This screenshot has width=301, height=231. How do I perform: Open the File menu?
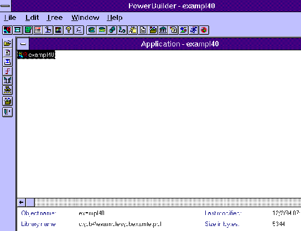tap(10, 18)
